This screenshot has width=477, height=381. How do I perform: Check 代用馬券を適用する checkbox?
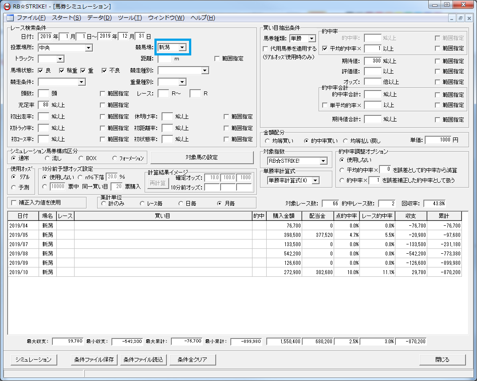click(265, 49)
